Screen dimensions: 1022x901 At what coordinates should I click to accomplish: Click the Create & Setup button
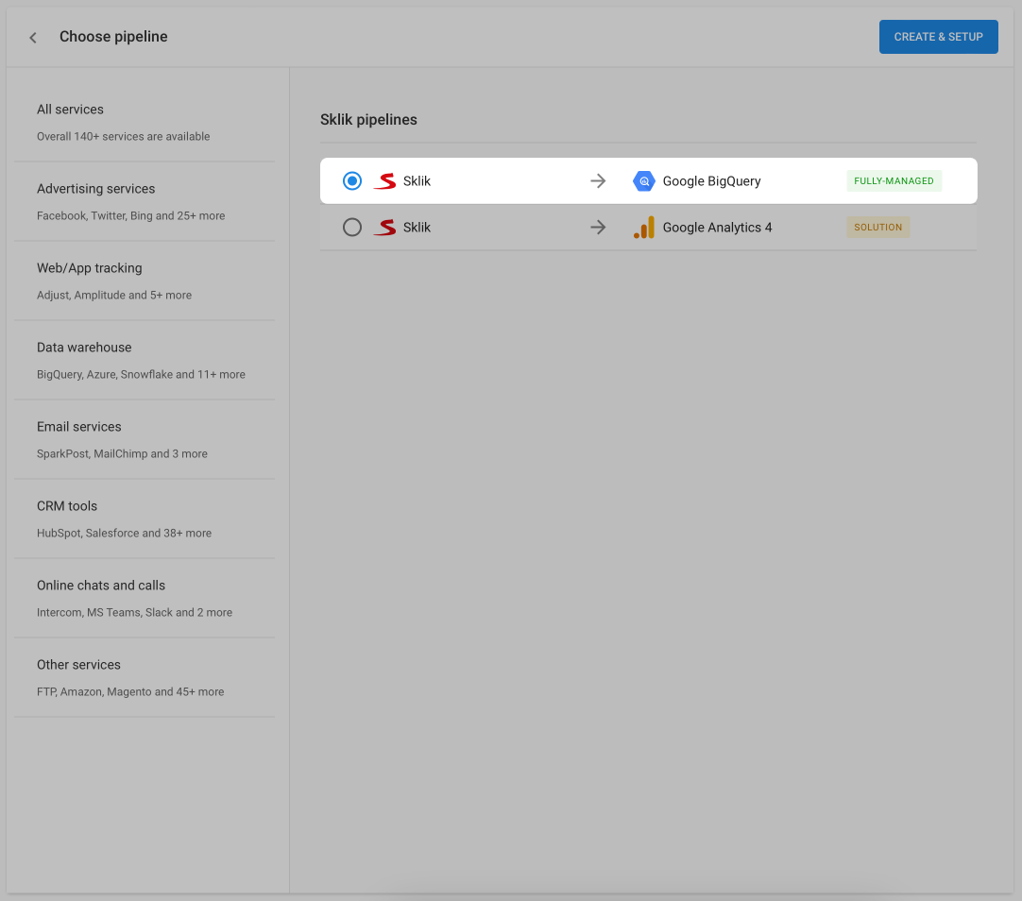click(x=938, y=37)
